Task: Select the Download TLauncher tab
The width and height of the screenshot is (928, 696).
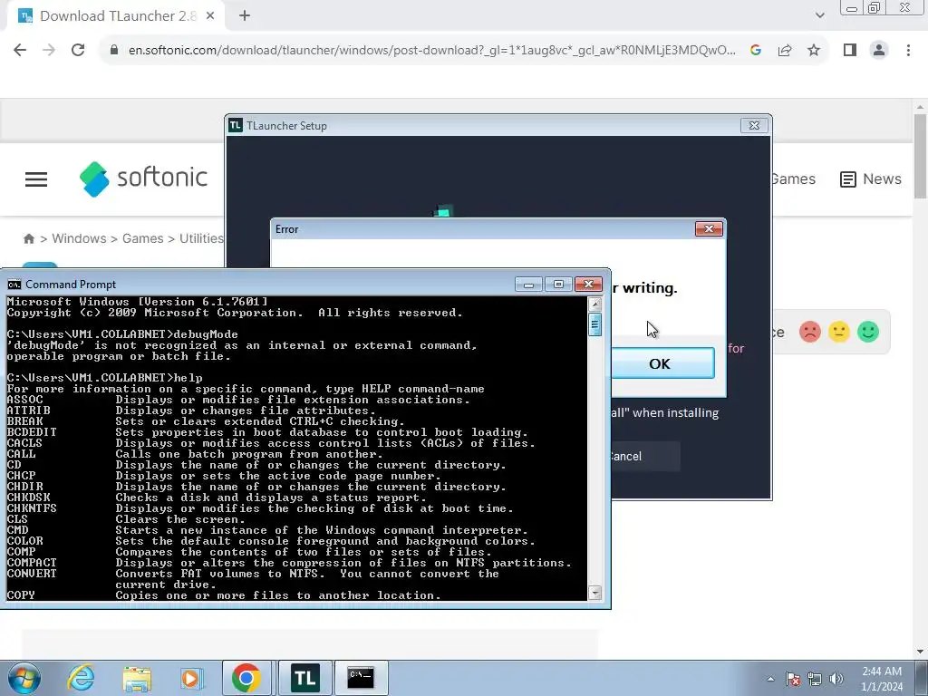Action: pyautogui.click(x=116, y=16)
